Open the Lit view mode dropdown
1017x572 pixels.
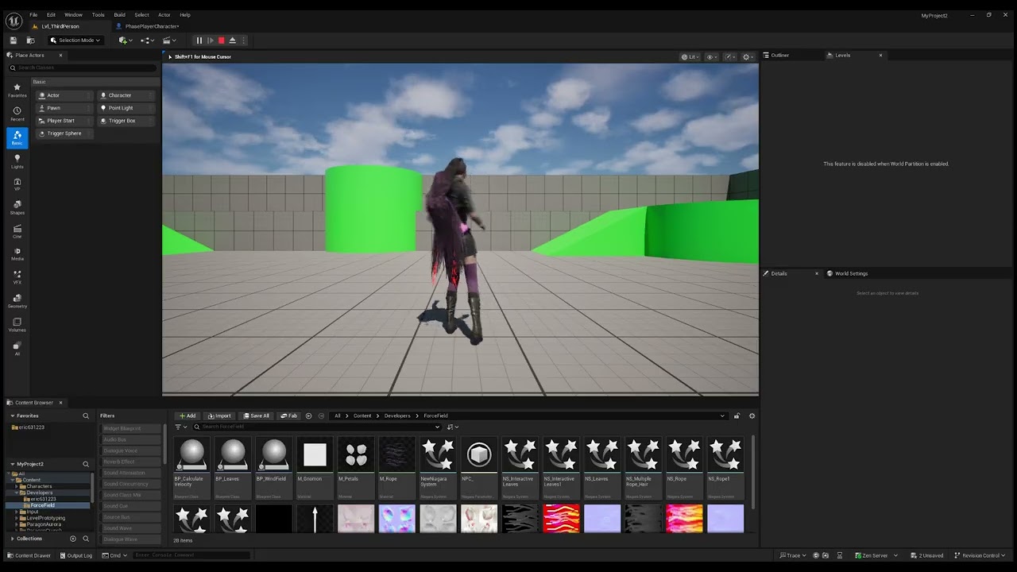[x=690, y=57]
